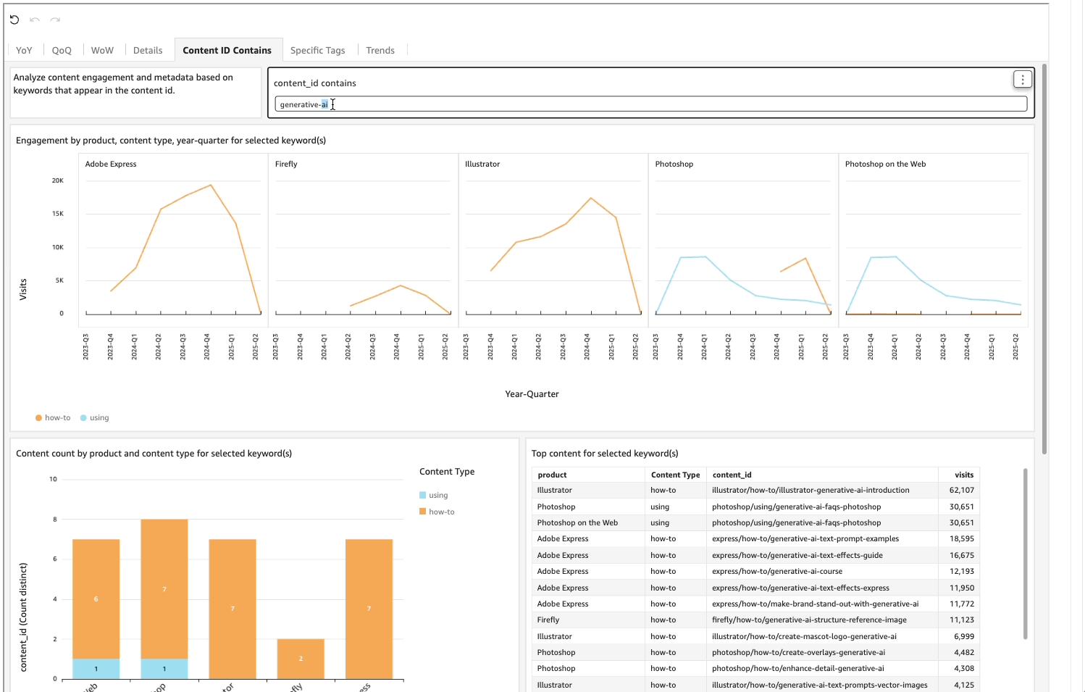Click the Content Type legend title
The height and width of the screenshot is (692, 1085).
pos(447,472)
